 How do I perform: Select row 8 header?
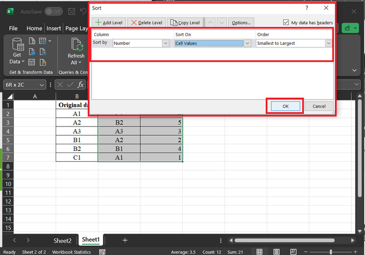coord(8,166)
